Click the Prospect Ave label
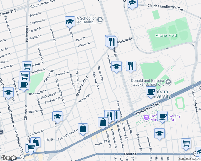 8,24
